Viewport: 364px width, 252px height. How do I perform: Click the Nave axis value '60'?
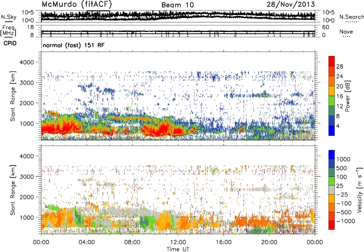pos(325,27)
